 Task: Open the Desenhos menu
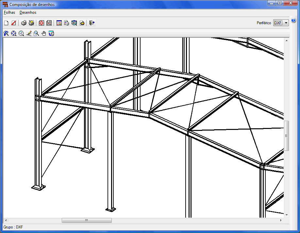pyautogui.click(x=28, y=12)
